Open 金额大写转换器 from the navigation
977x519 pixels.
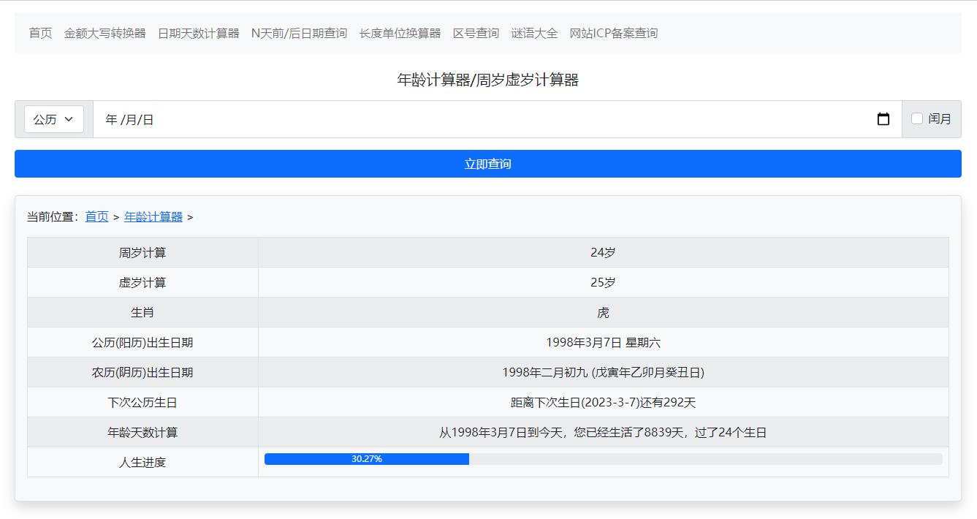click(105, 33)
